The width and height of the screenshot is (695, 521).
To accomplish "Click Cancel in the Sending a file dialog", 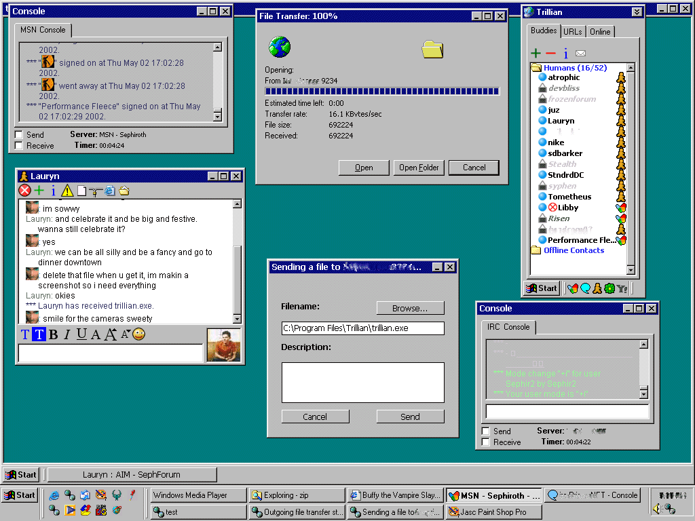I will click(x=315, y=417).
